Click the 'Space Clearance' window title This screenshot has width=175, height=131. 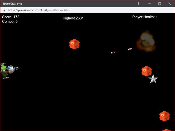click(12, 4)
